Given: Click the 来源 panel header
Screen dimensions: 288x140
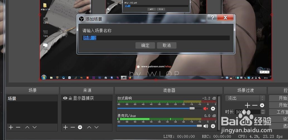Looking at the screenshot, I should point(87,90).
